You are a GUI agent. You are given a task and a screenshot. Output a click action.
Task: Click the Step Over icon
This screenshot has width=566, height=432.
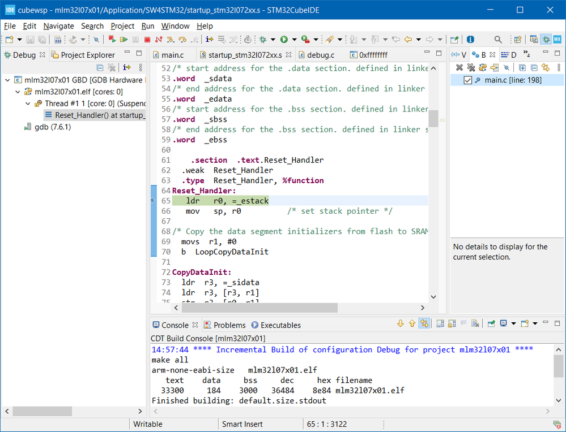[182, 39]
